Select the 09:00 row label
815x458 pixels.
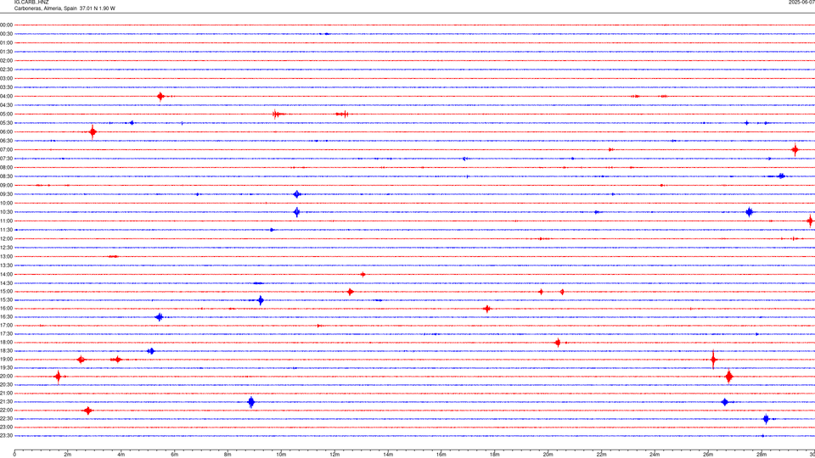[x=6, y=186]
